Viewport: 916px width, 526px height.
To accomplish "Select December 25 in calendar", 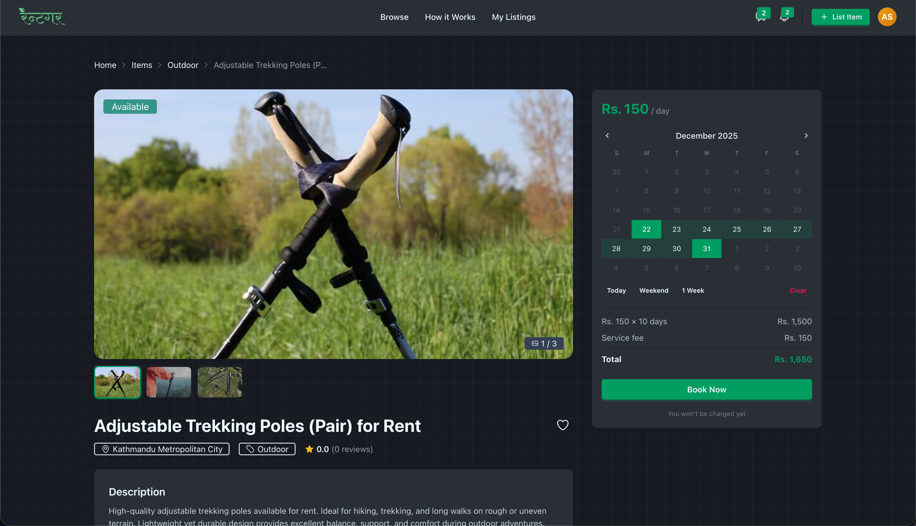I will coord(737,229).
